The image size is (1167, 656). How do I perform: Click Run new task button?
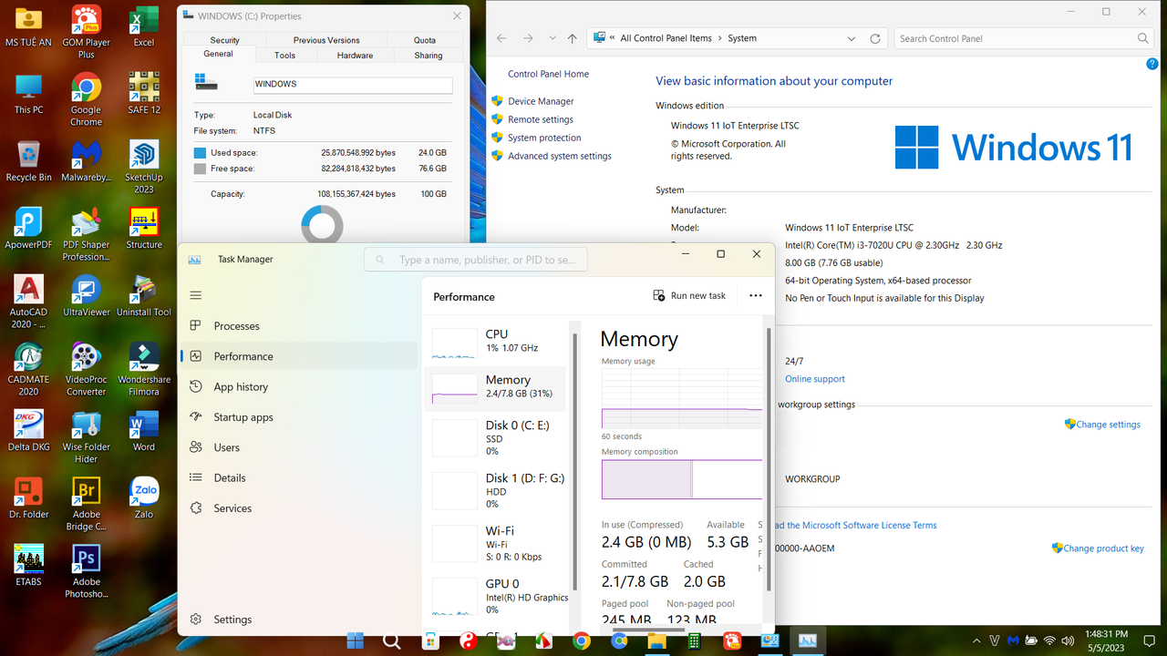tap(689, 295)
